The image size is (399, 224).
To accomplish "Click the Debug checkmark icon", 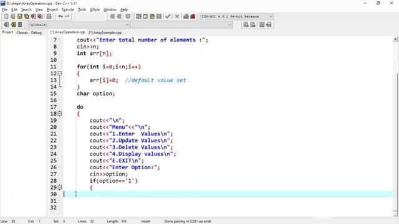I will pos(168,17).
